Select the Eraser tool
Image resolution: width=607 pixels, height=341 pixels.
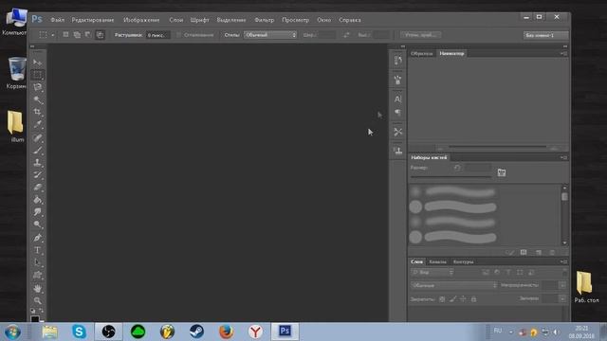[38, 188]
